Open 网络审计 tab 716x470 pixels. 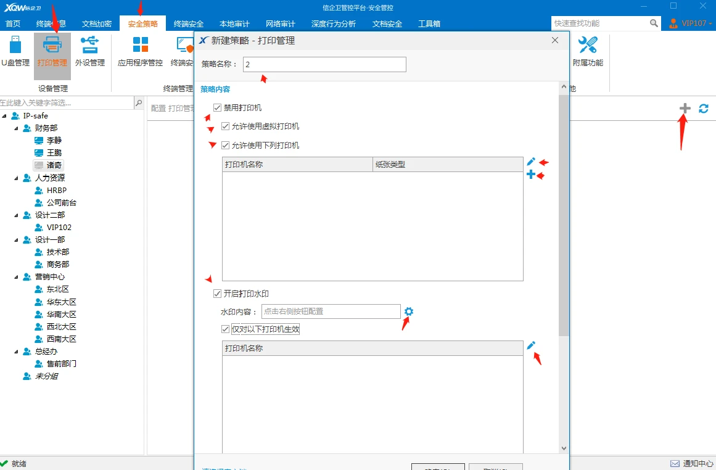pyautogui.click(x=281, y=24)
